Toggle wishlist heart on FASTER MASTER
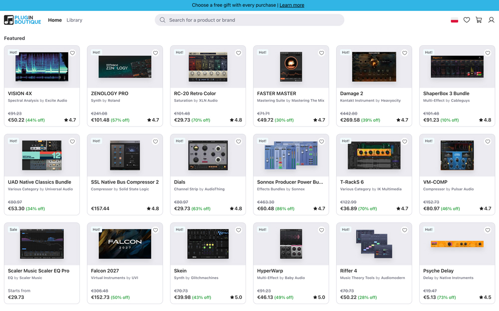Screen dimensions: 499x311 point(321,53)
